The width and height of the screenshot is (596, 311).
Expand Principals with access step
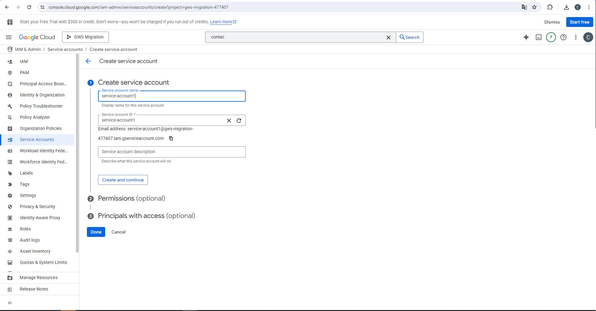[146, 216]
